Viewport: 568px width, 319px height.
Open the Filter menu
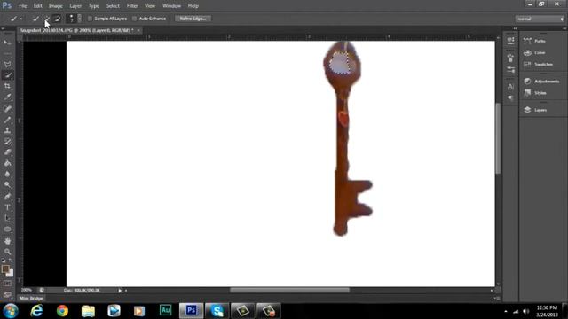click(x=132, y=6)
